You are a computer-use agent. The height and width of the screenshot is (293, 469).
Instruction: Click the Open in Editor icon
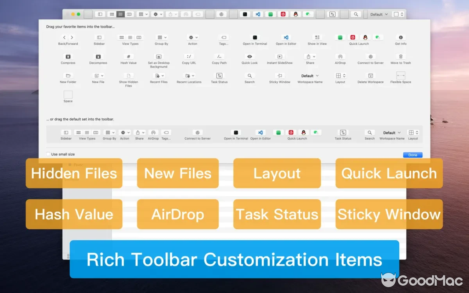286,37
